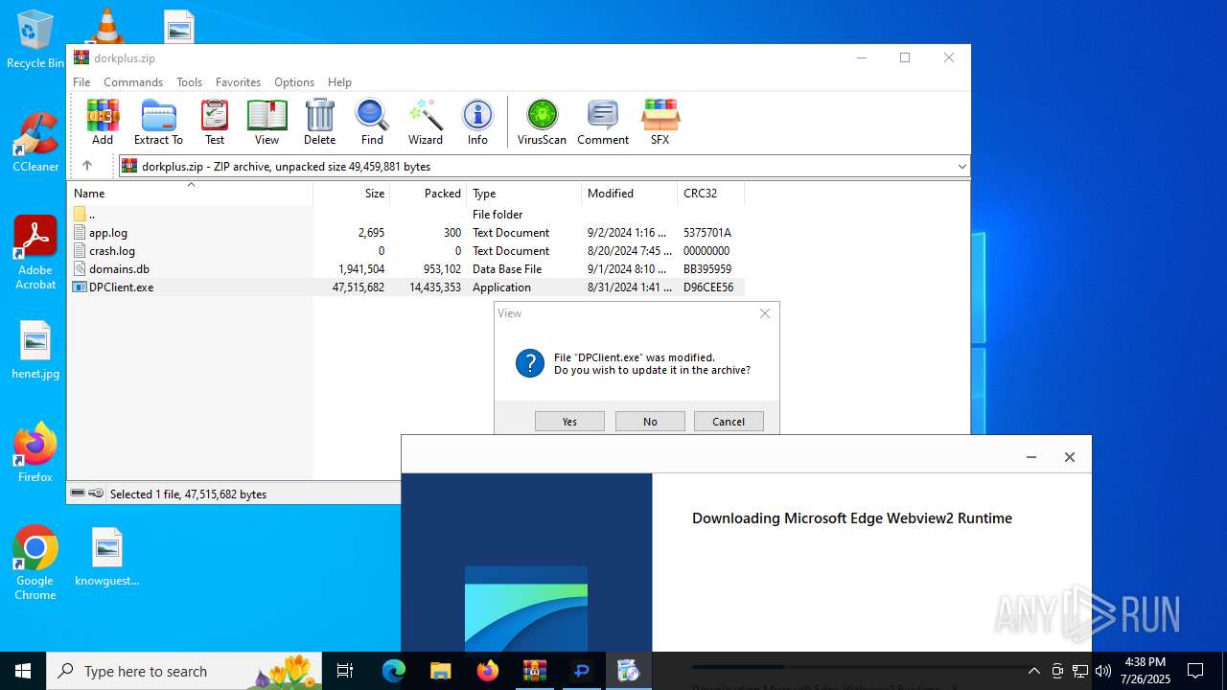The height and width of the screenshot is (690, 1227).
Task: Switch to WinRAR taskbar button
Action: tap(534, 671)
